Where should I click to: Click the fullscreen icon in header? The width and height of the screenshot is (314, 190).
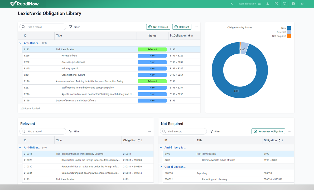pos(302,4)
